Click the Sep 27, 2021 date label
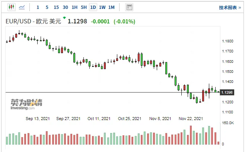 (68, 119)
